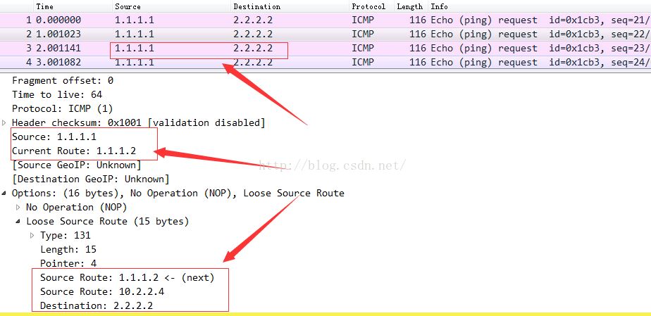Click the Destination column header
Viewport: 651px width, 316px height.
tap(256, 6)
